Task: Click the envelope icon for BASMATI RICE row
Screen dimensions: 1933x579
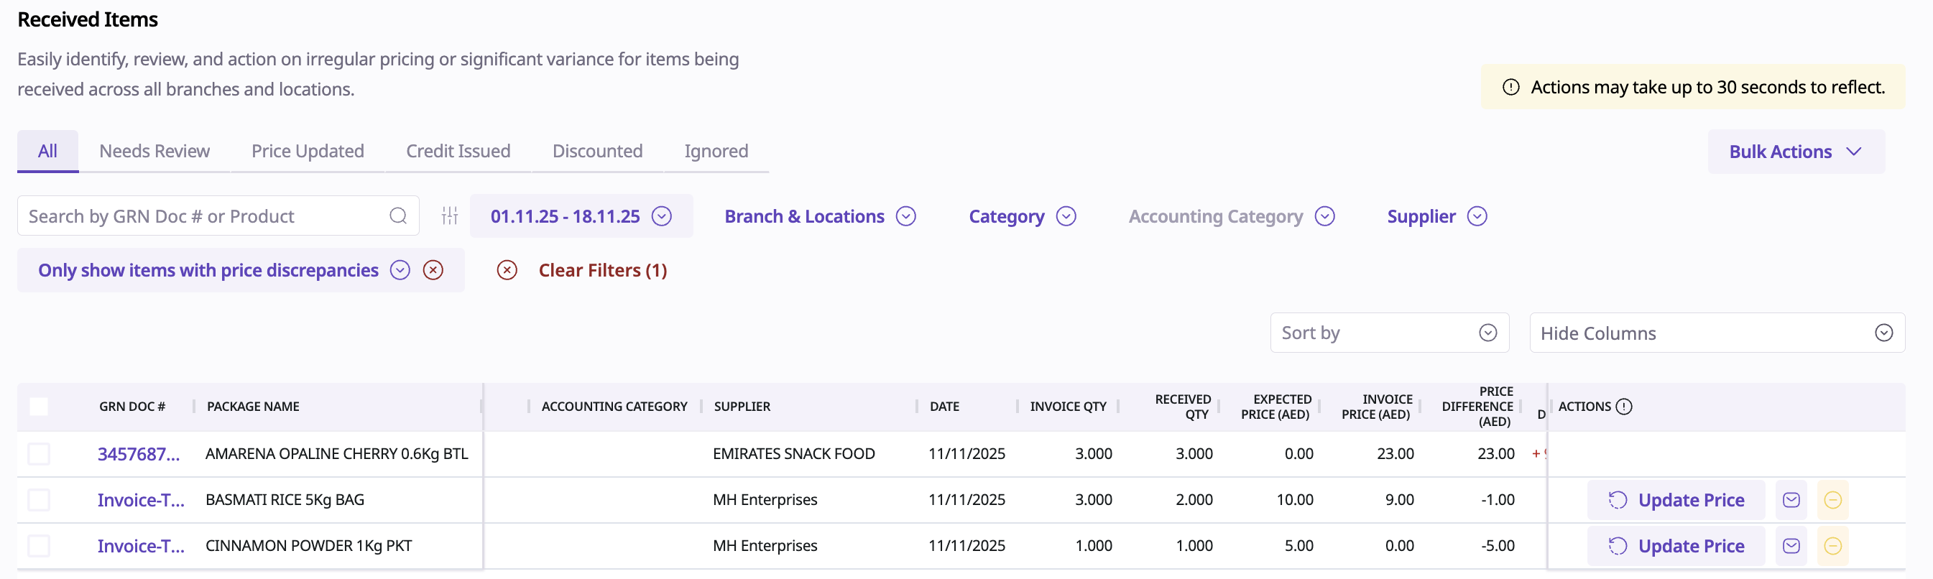Action: tap(1791, 500)
